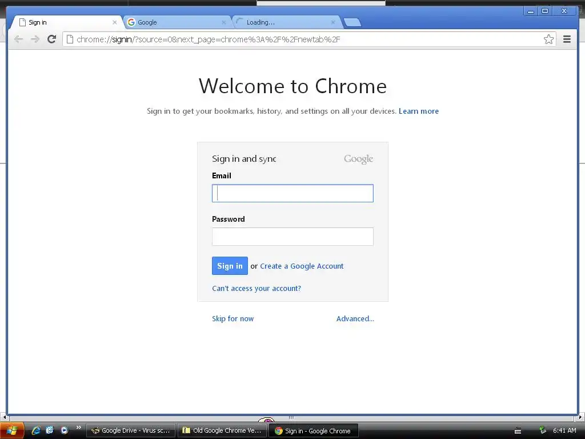This screenshot has height=439, width=585.
Task: Click the green system tray icon
Action: (x=543, y=430)
